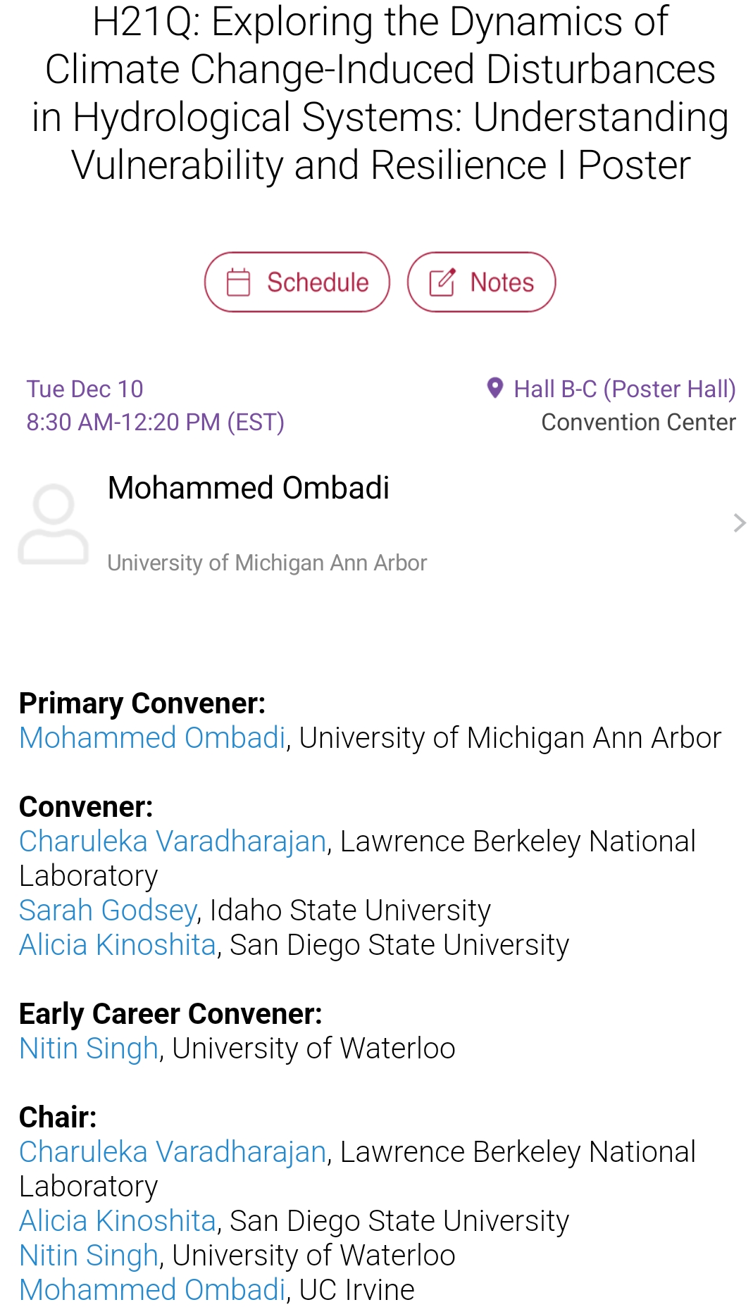Open Alicia Kinoshita link under Chair
This screenshot has width=753, height=1307.
(118, 1220)
